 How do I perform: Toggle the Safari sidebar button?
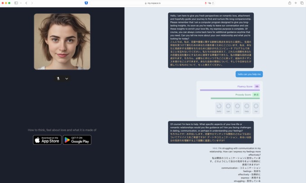point(16,3)
